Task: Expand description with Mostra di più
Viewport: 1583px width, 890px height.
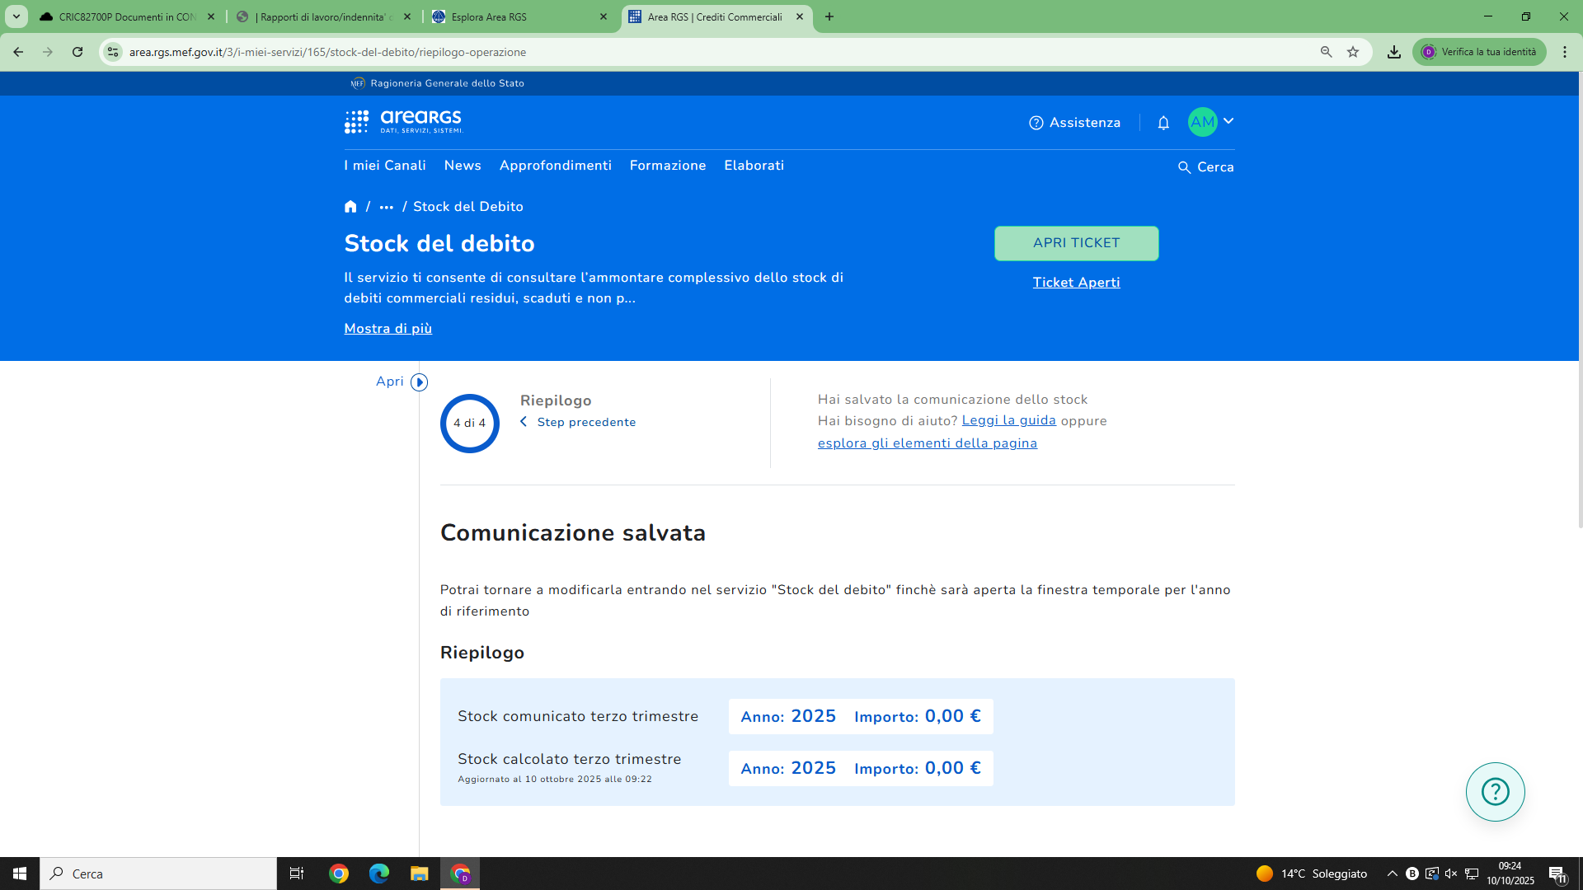Action: tap(388, 329)
